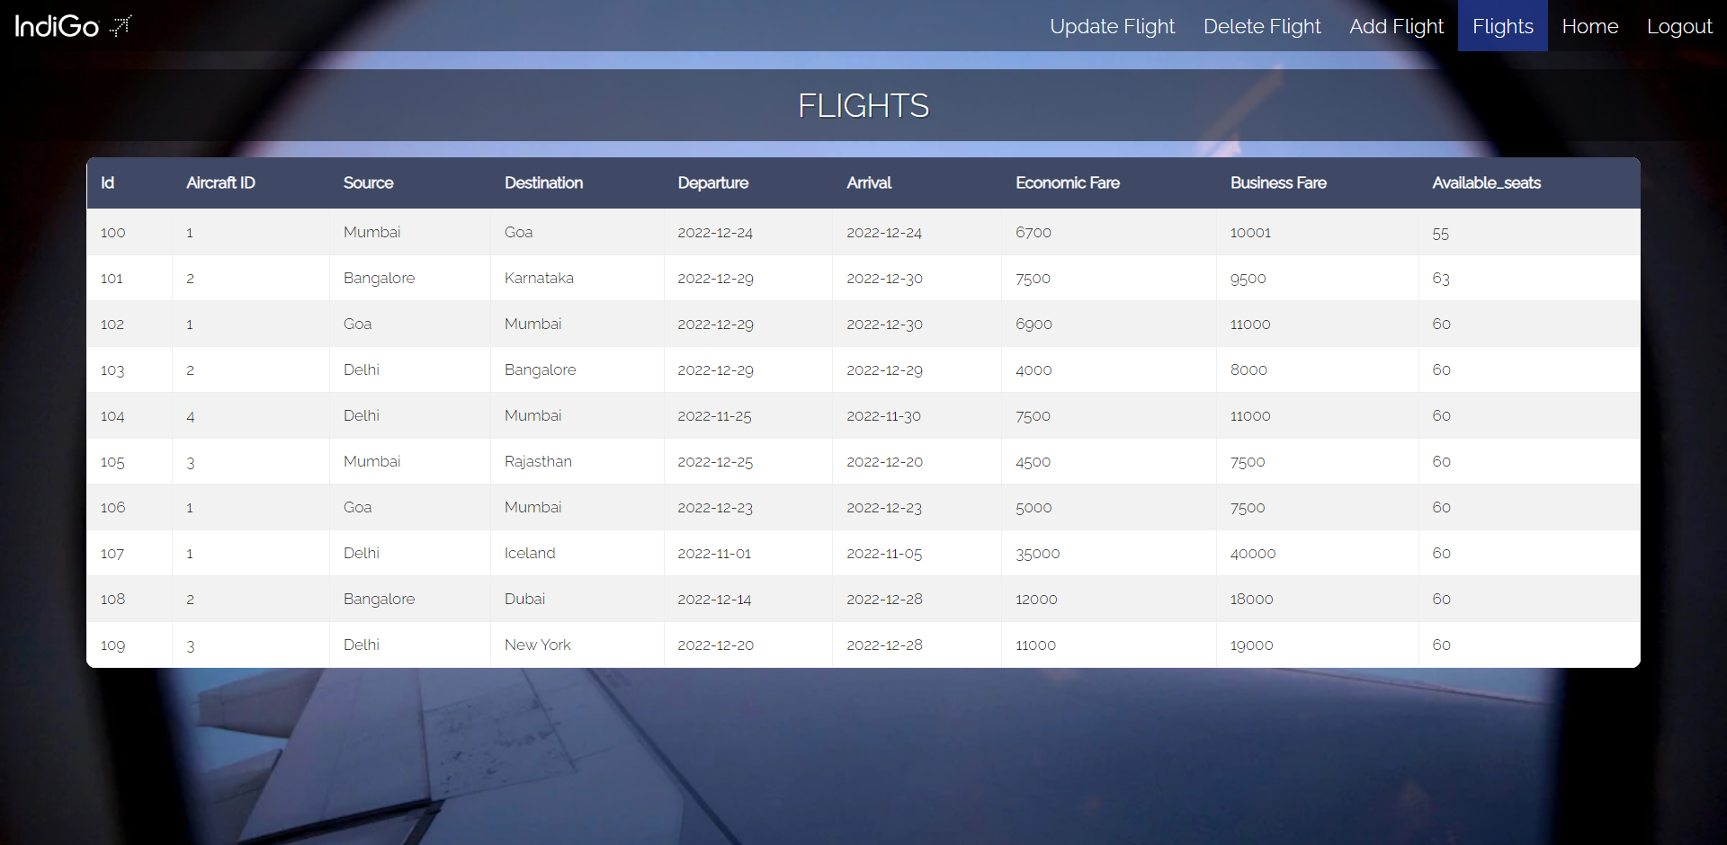
Task: Click Logout to sign out
Action: 1680,26
